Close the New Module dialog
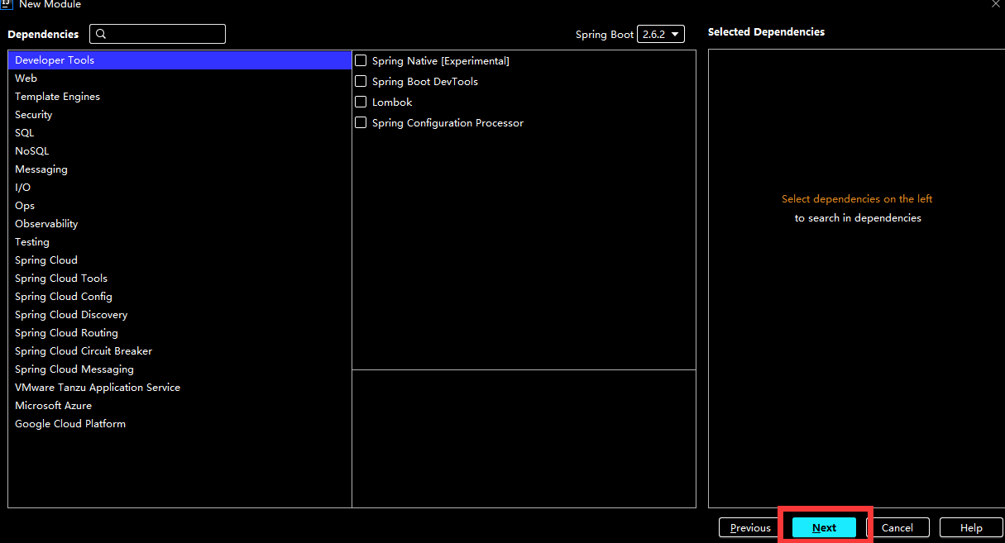The height and width of the screenshot is (543, 1005). (x=995, y=4)
